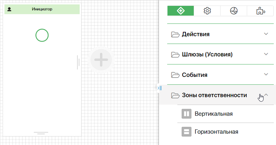Collapse the Зоны ответственности chevron

266,95
